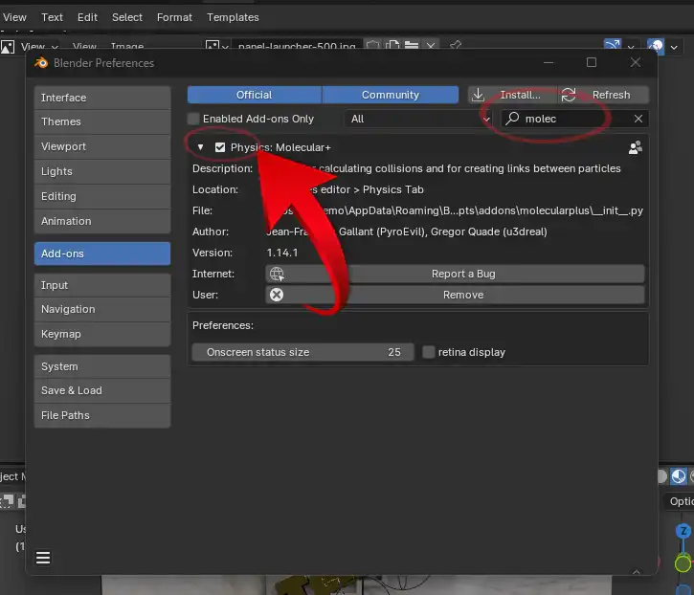Toggle the Official add-ons filter
Image resolution: width=694 pixels, height=595 pixels.
pyautogui.click(x=254, y=95)
